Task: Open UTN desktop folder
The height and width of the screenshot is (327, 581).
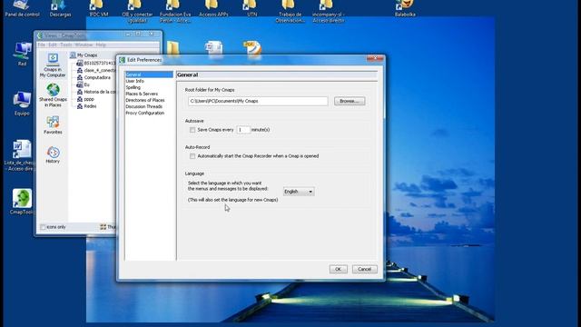Action: click(251, 8)
